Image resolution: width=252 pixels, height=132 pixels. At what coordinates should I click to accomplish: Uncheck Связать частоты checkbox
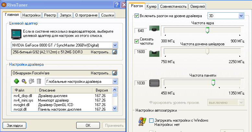coord(137,41)
